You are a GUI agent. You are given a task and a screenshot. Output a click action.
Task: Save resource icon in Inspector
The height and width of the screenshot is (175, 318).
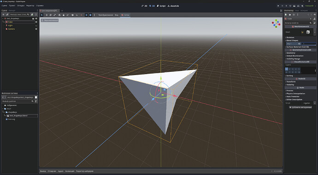pyautogui.click(x=294, y=15)
